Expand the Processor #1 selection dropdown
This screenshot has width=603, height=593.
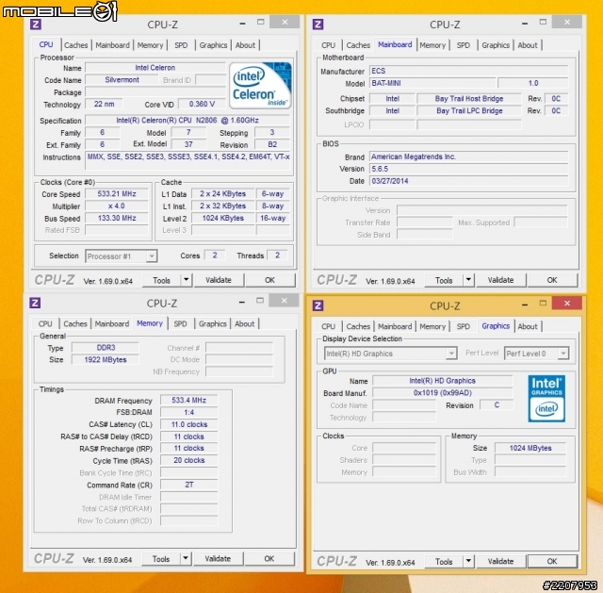(x=152, y=255)
